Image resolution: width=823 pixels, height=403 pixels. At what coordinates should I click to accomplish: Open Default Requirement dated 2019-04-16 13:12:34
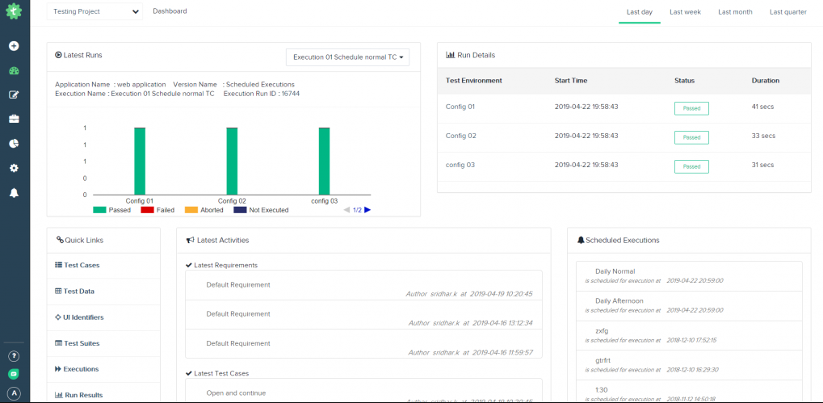(363, 315)
